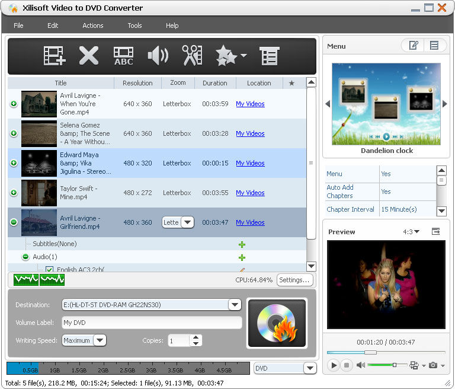Open the Writing Speed dropdown
This screenshot has height=389, width=455.
(x=100, y=340)
